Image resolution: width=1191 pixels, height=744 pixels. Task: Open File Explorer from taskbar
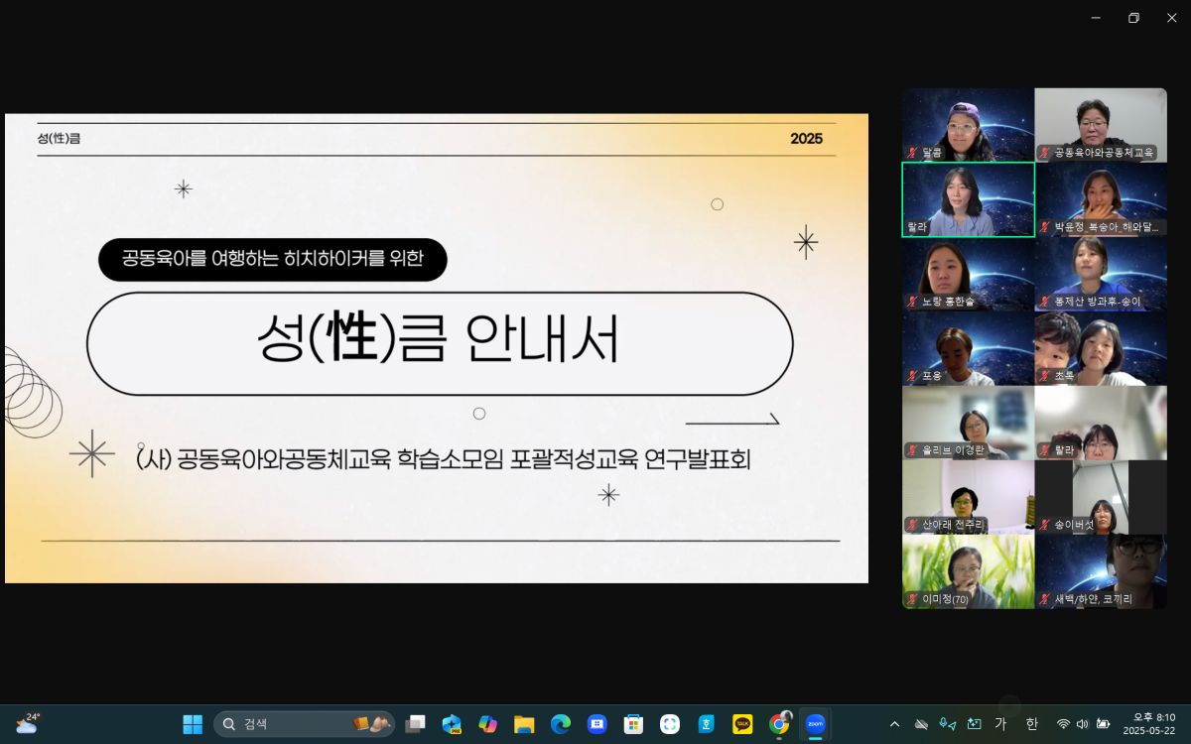[524, 724]
